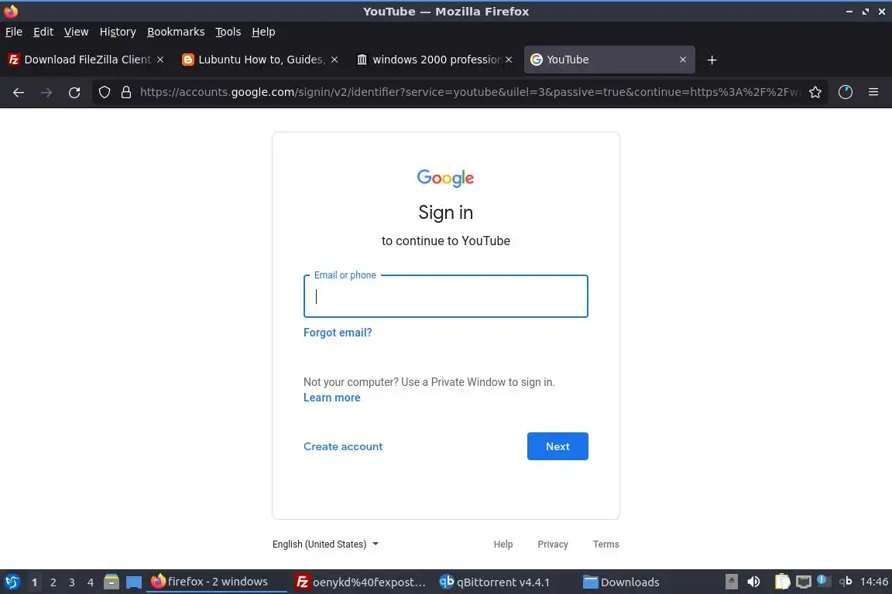The image size is (892, 594).
Task: Open file manager icon in taskbar
Action: coord(111,582)
